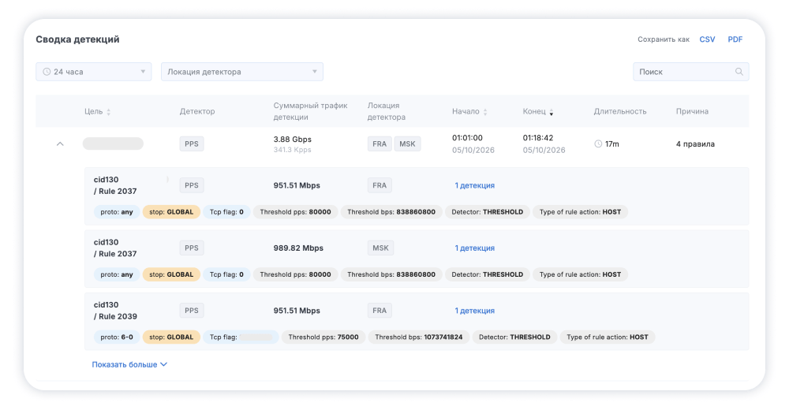The image size is (789, 410).
Task: Open 1 детекция link for Rule 2039
Action: point(474,311)
